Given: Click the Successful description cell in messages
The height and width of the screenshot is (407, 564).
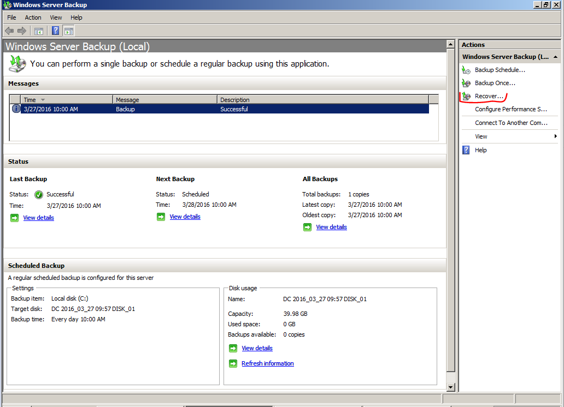Looking at the screenshot, I should click(234, 109).
